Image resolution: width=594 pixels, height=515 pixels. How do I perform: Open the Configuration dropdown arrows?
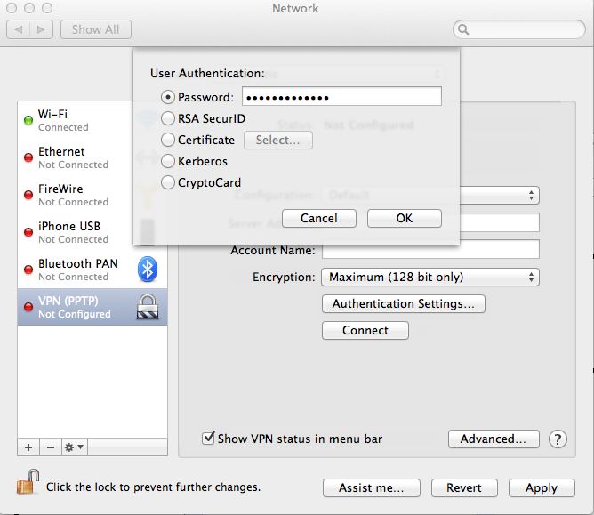coord(531,195)
